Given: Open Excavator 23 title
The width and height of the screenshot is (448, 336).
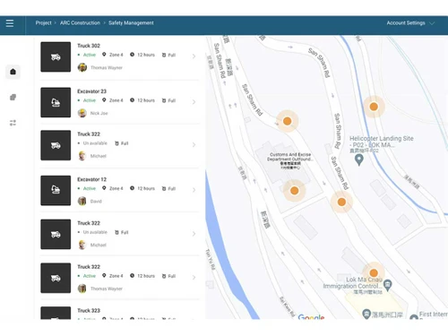Looking at the screenshot, I should 91,91.
